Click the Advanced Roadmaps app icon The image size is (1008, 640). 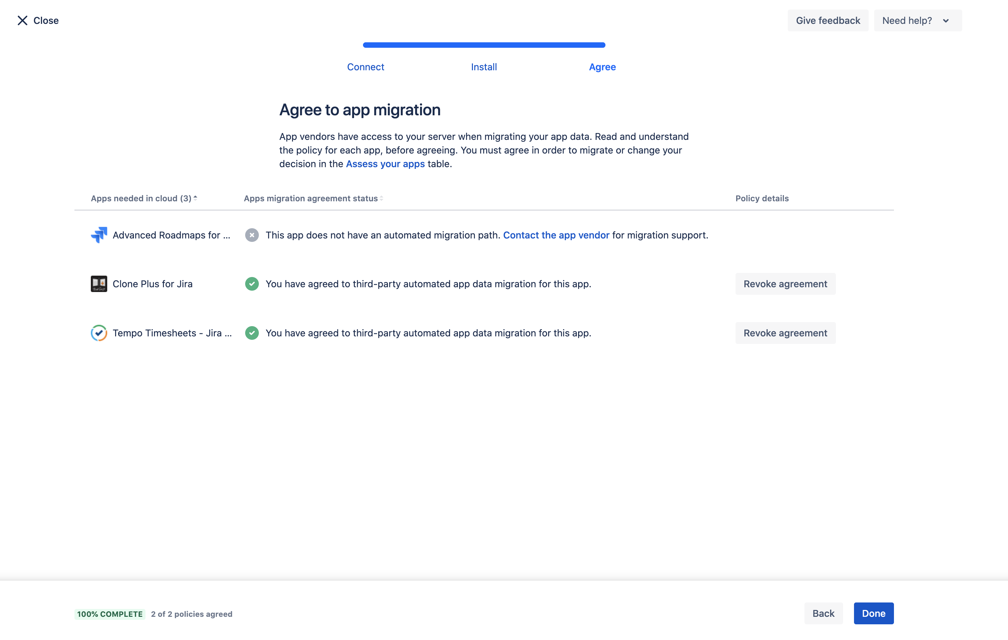coord(98,235)
